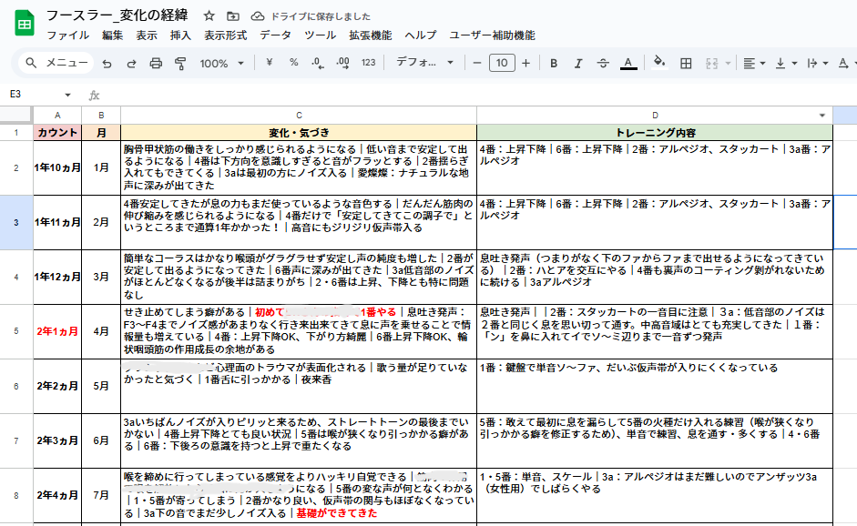857x526 pixels.
Task: Open the 拡張機能 menu
Action: [370, 35]
